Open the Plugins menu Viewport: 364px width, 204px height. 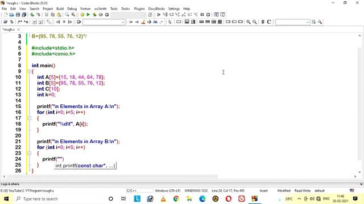coord(139,8)
